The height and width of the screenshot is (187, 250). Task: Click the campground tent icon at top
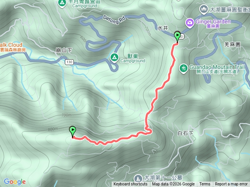[x=62, y=3]
